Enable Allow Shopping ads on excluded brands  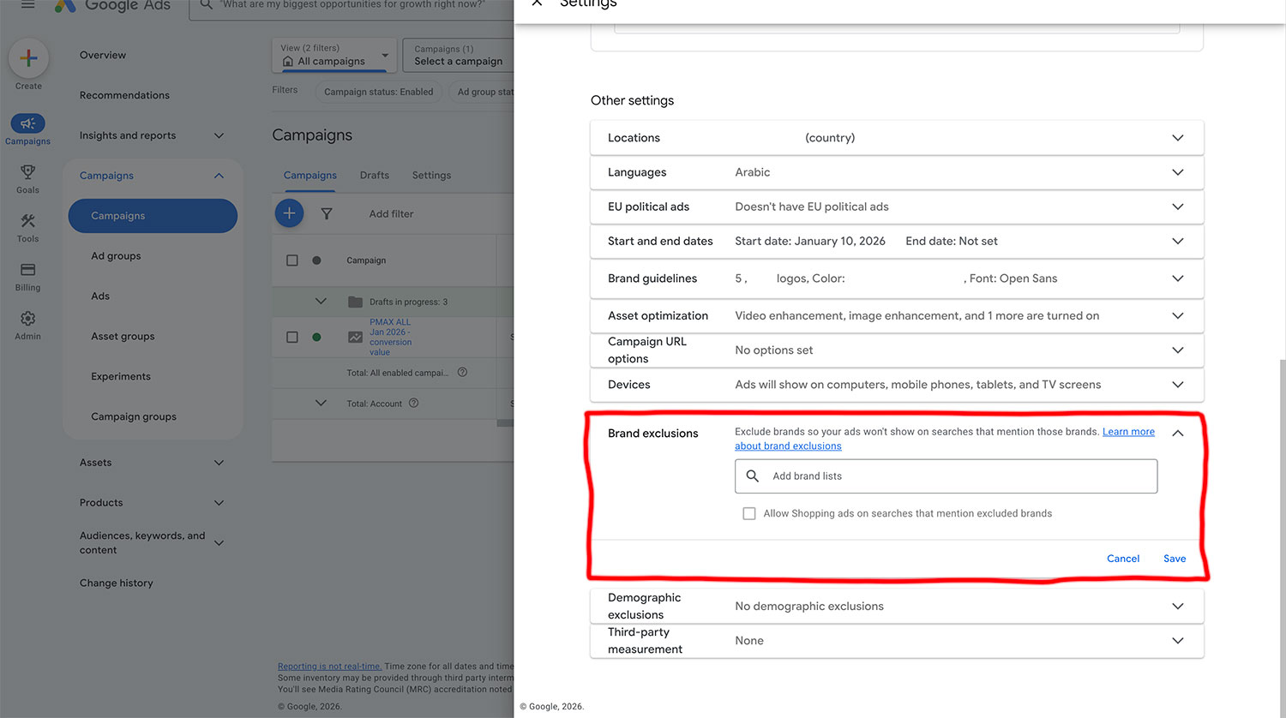click(x=749, y=514)
